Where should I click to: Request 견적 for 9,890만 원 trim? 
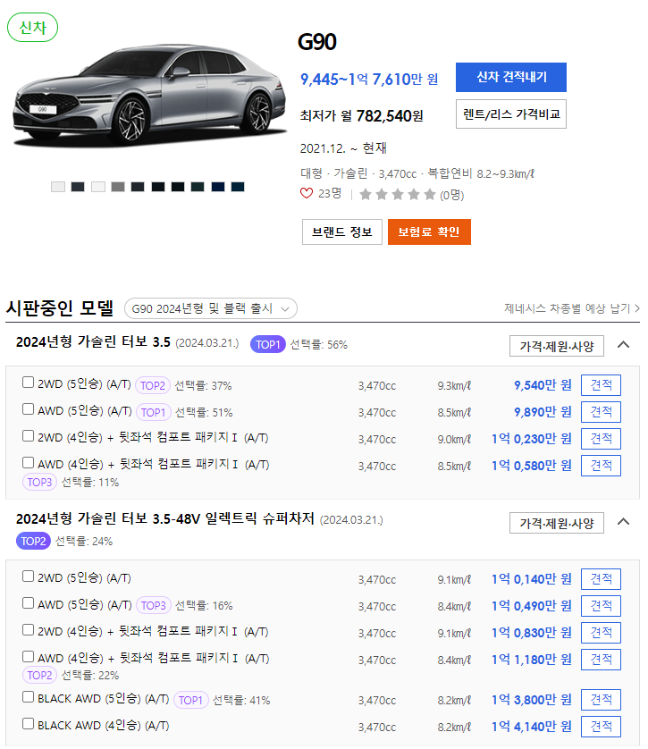(601, 412)
